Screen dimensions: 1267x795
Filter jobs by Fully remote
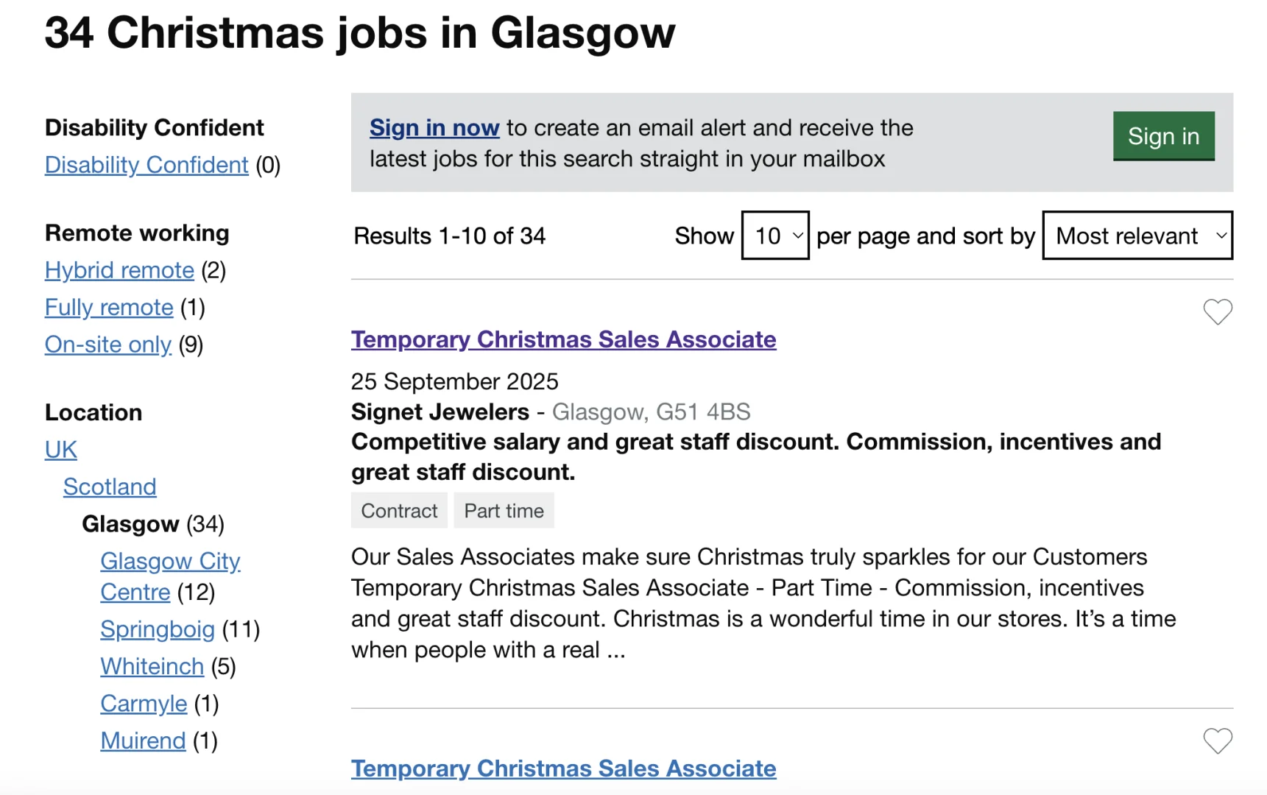(x=109, y=307)
